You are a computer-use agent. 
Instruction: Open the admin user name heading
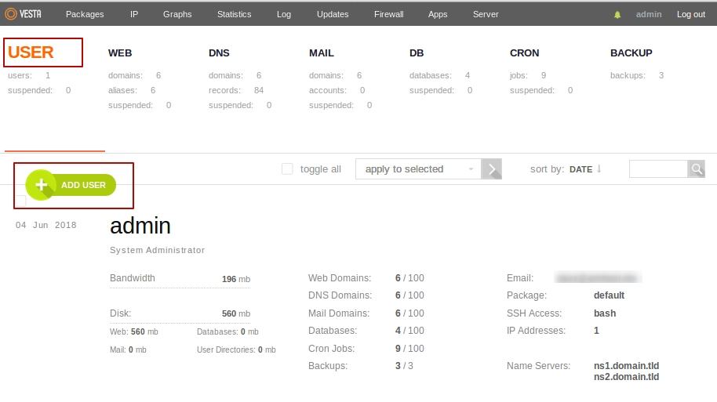(x=140, y=226)
